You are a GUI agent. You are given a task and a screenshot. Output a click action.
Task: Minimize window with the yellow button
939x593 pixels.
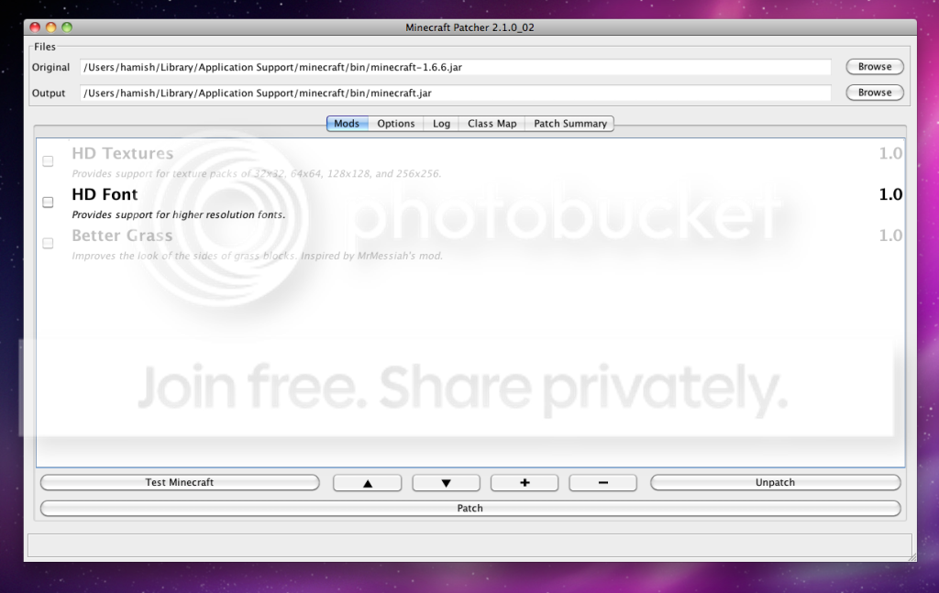pos(51,27)
